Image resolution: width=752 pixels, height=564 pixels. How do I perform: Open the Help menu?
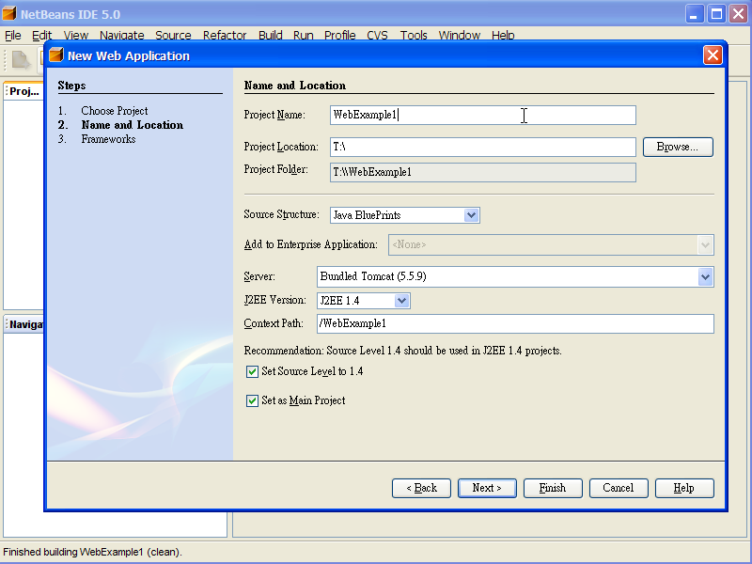tap(503, 35)
